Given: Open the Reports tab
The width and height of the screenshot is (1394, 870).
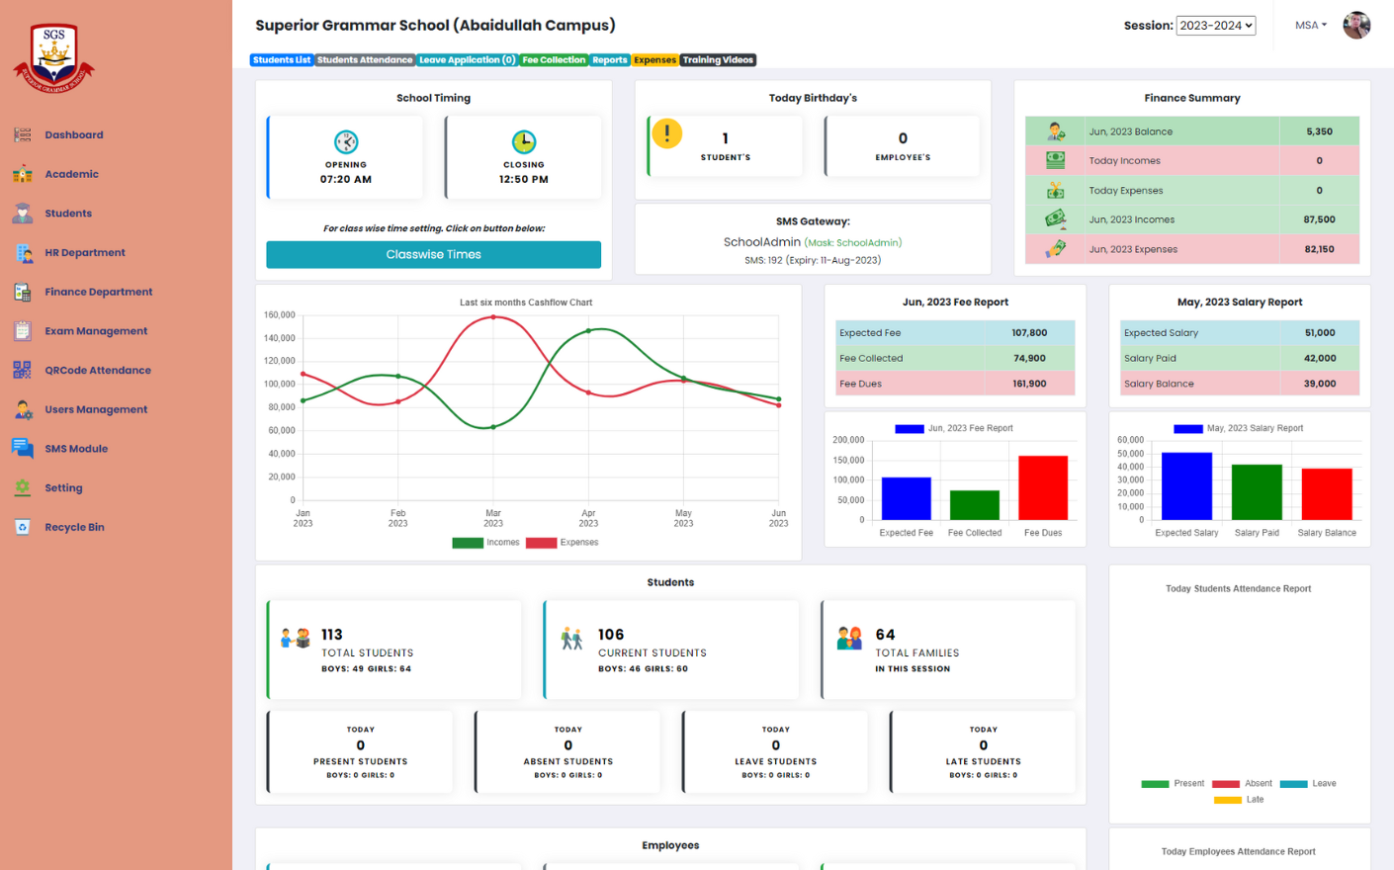Looking at the screenshot, I should [610, 60].
